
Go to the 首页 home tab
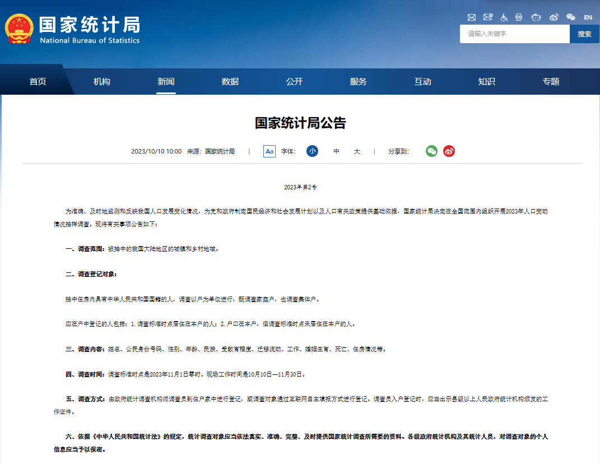pyautogui.click(x=38, y=82)
